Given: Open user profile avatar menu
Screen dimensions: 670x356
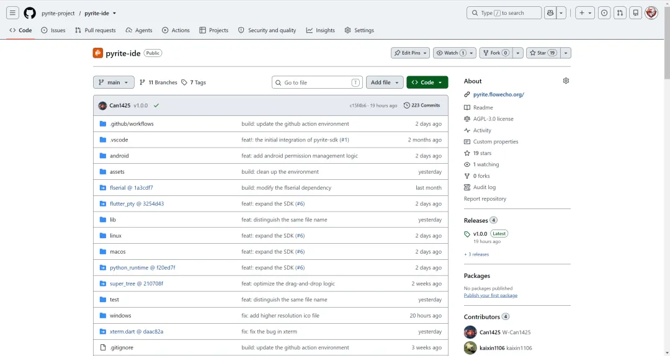Looking at the screenshot, I should (651, 13).
